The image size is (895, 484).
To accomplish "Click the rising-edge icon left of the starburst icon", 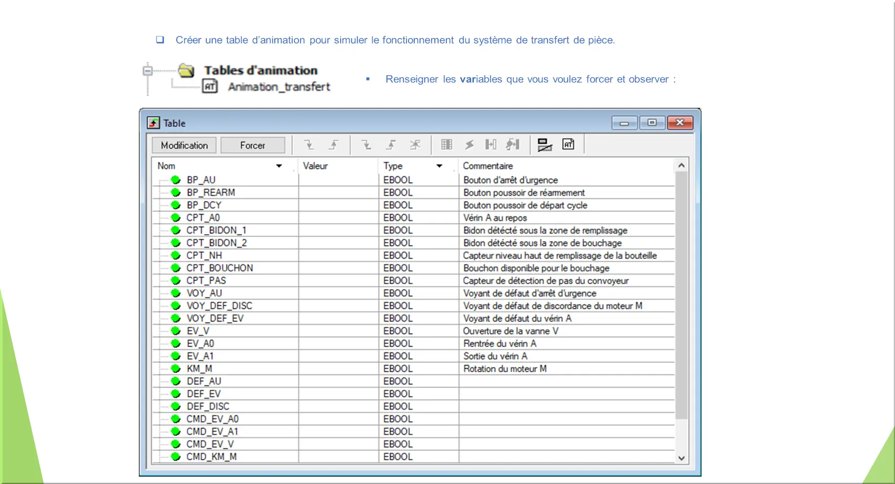I will pos(391,145).
